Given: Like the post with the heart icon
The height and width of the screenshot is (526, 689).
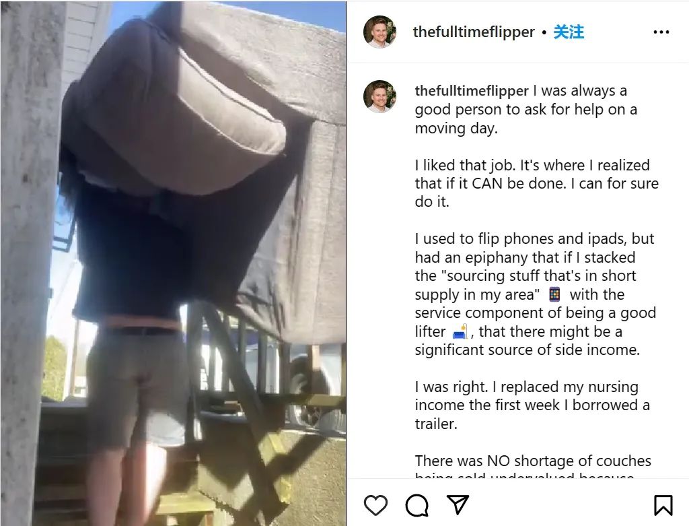Looking at the screenshot, I should click(x=375, y=505).
